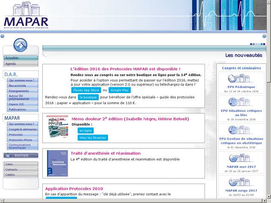This screenshot has height=203, width=271.
Task: Open Communications Scientifiques page
Action: coord(22,146)
